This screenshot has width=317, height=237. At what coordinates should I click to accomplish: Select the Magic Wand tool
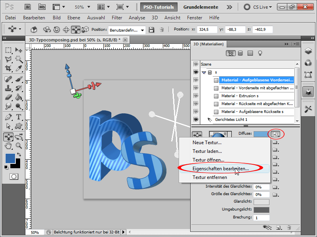click(19, 59)
